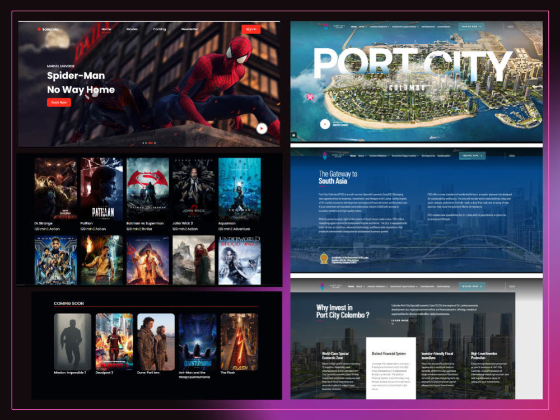Expand the About dropdown on the Port City hero screen
Screen dimensions: 560x420
point(362,27)
